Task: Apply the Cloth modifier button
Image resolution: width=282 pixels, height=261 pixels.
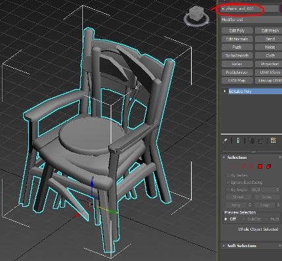Action: 269,55
